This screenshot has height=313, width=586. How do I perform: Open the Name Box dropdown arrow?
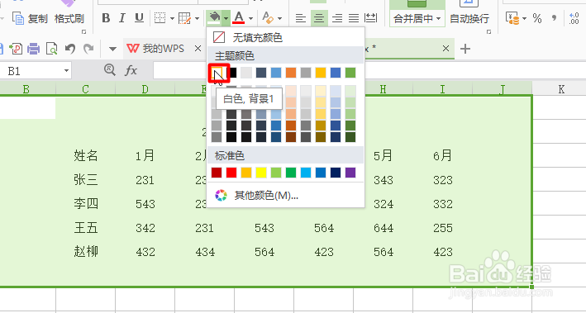(x=66, y=70)
